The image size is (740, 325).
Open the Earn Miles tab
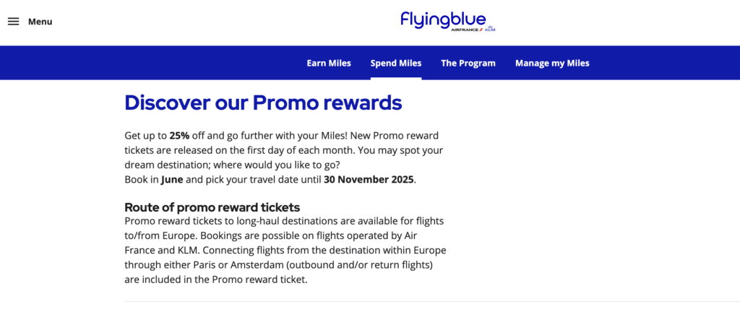coord(329,64)
